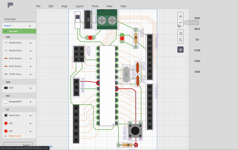Screen dimensions: 238x150
Task: Select the COM category on right
Action: 197,50
